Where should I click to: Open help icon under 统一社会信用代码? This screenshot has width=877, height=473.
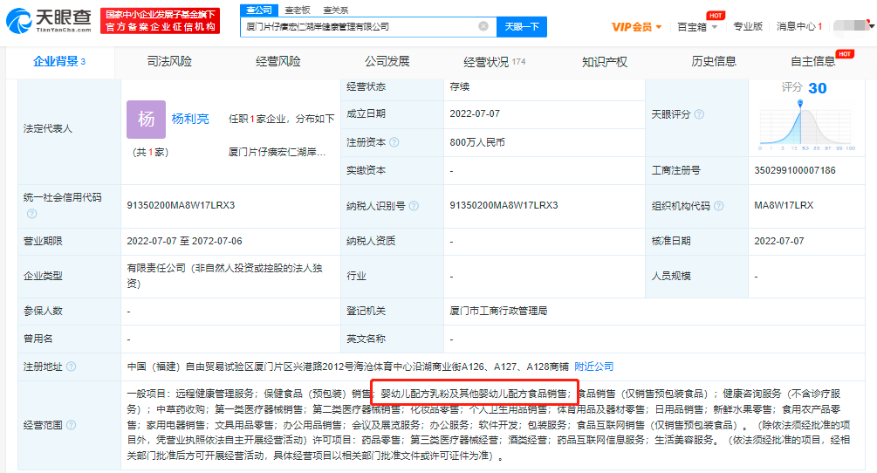click(32, 214)
